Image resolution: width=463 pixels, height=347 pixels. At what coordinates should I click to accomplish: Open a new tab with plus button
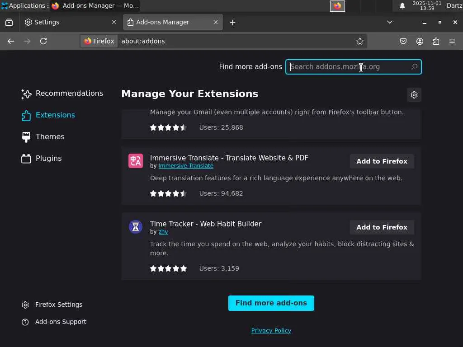pyautogui.click(x=233, y=23)
